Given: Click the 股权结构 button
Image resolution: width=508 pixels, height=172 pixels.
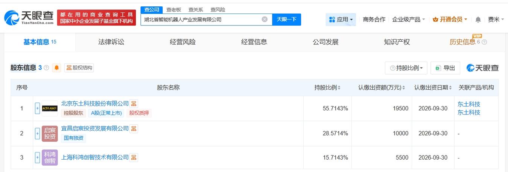Looking at the screenshot, I should point(79,68).
